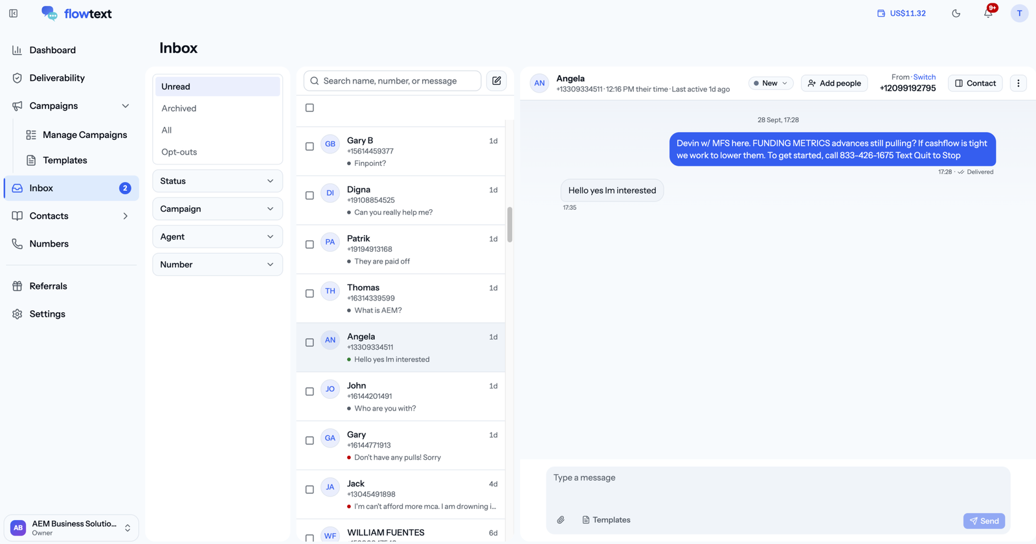Viewport: 1036px width, 544px height.
Task: Click Digna's DI avatar
Action: pos(330,193)
